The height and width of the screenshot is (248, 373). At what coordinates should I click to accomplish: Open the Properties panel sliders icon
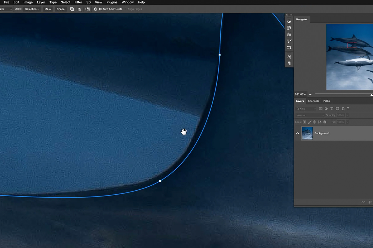289,34
